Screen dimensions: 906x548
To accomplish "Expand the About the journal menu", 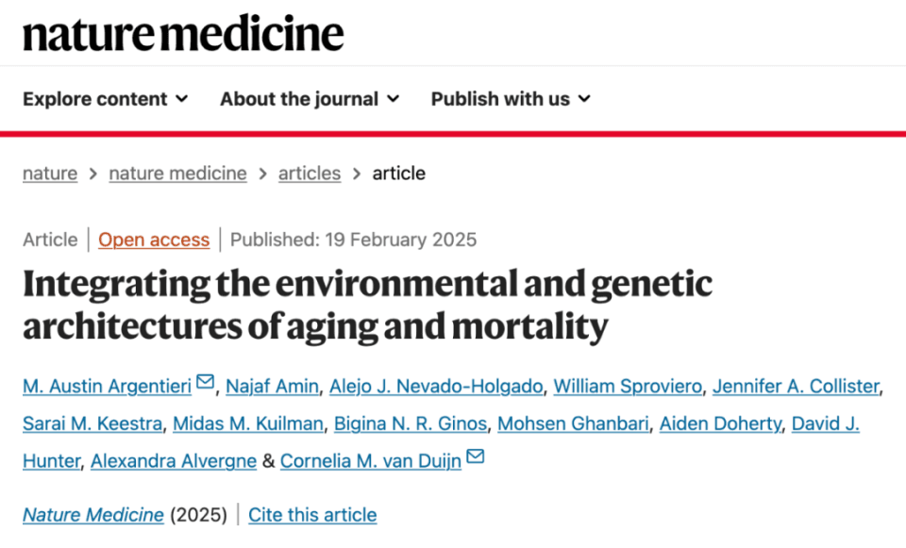I will (310, 99).
